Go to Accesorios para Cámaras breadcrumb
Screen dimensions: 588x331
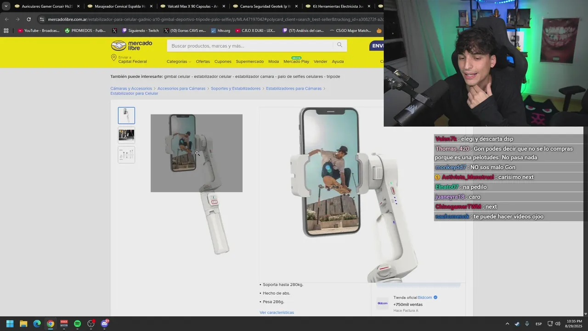(181, 88)
